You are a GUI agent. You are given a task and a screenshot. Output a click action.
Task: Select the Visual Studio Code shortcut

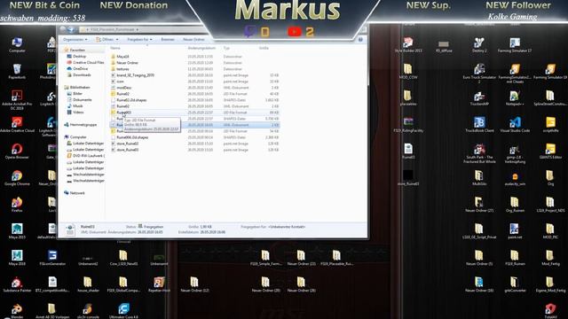pos(515,124)
